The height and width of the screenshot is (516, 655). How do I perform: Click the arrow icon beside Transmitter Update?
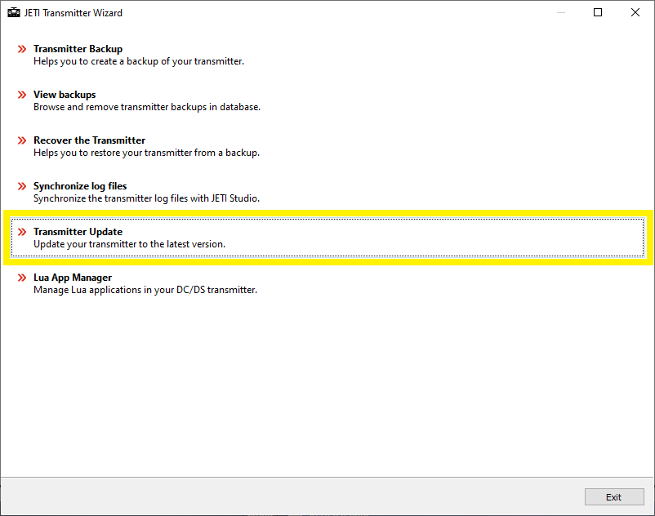click(22, 232)
